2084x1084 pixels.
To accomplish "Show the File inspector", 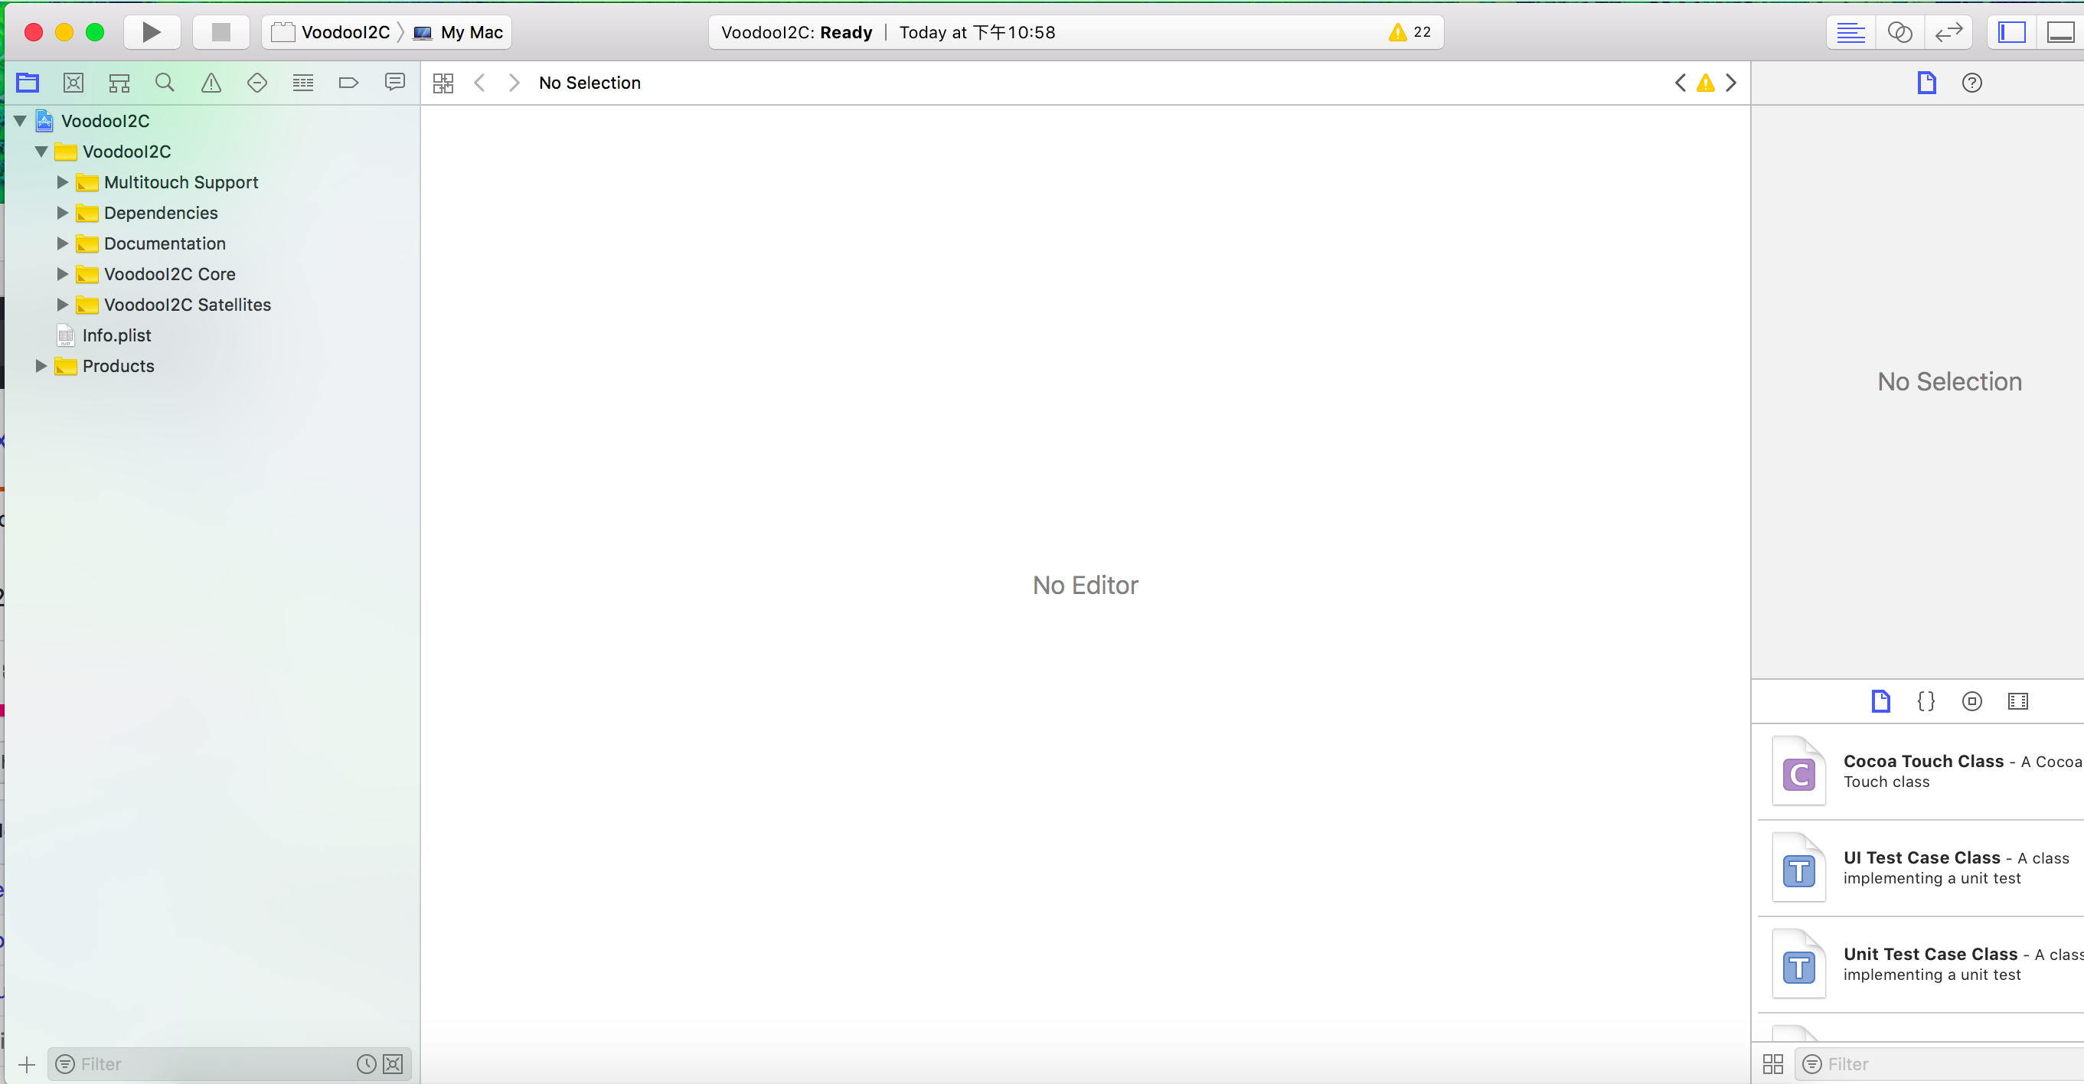I will (1927, 83).
